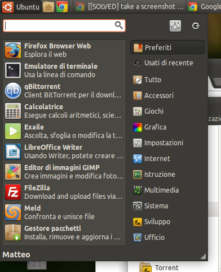Launch FileZilla icon
The width and height of the screenshot is (221, 272).
pos(13,192)
